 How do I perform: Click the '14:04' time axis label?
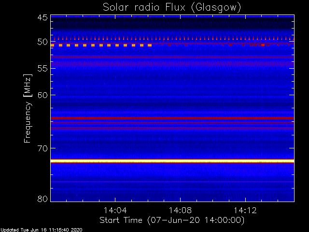tap(115, 211)
